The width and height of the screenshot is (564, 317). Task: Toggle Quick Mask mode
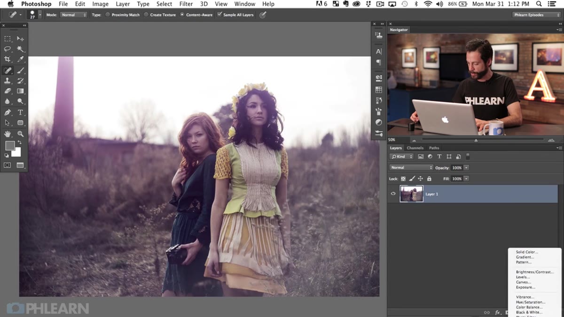coord(8,165)
